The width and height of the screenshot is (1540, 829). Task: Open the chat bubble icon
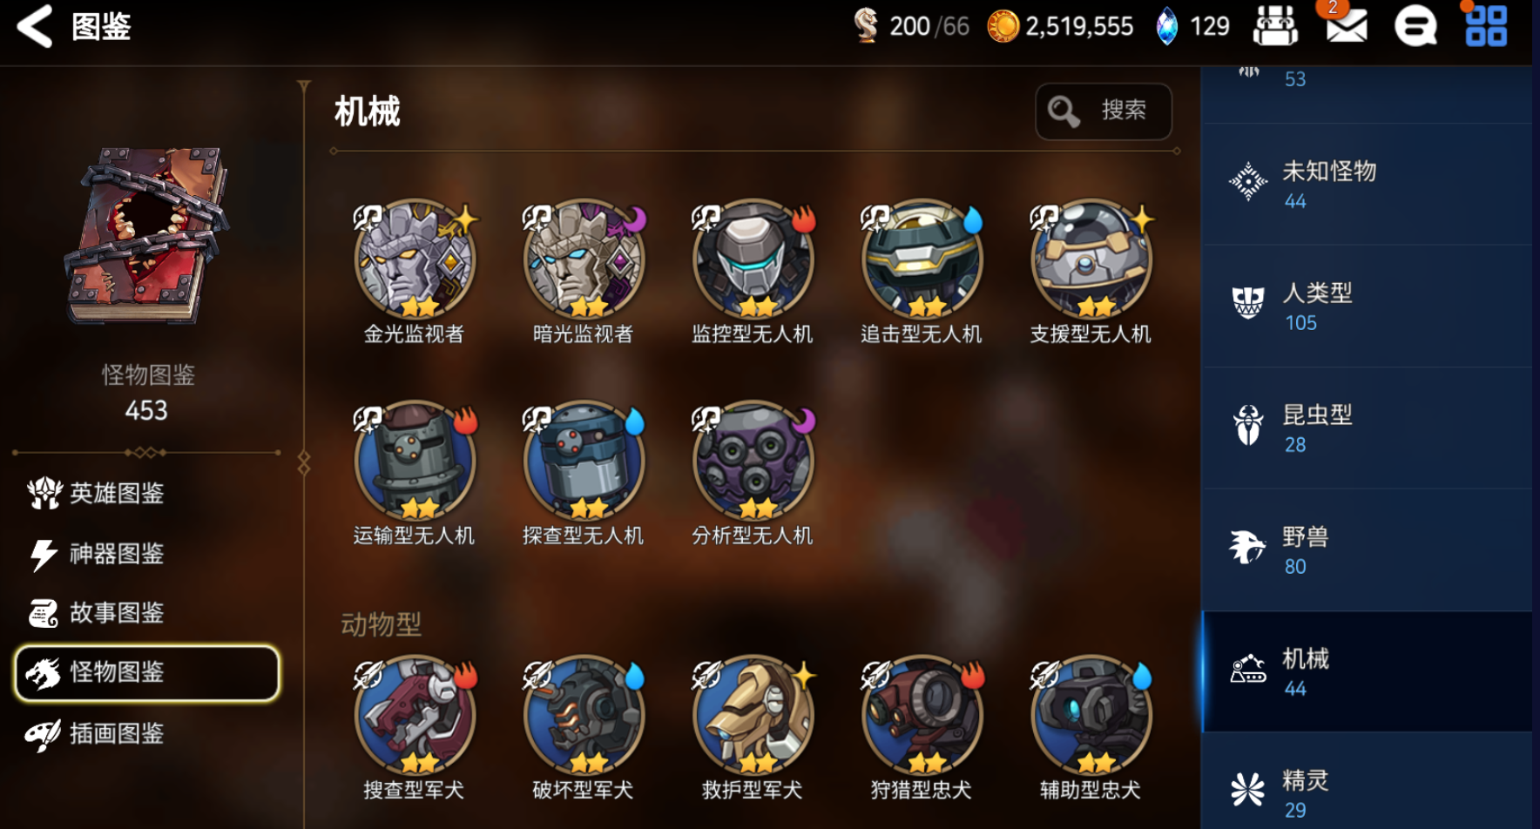(1415, 27)
